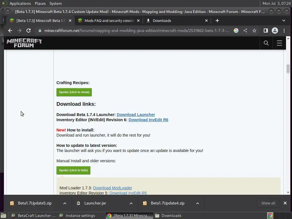Image resolution: width=292 pixels, height=219 pixels.
Task: Close the Mods FAQ tab
Action: (138, 21)
